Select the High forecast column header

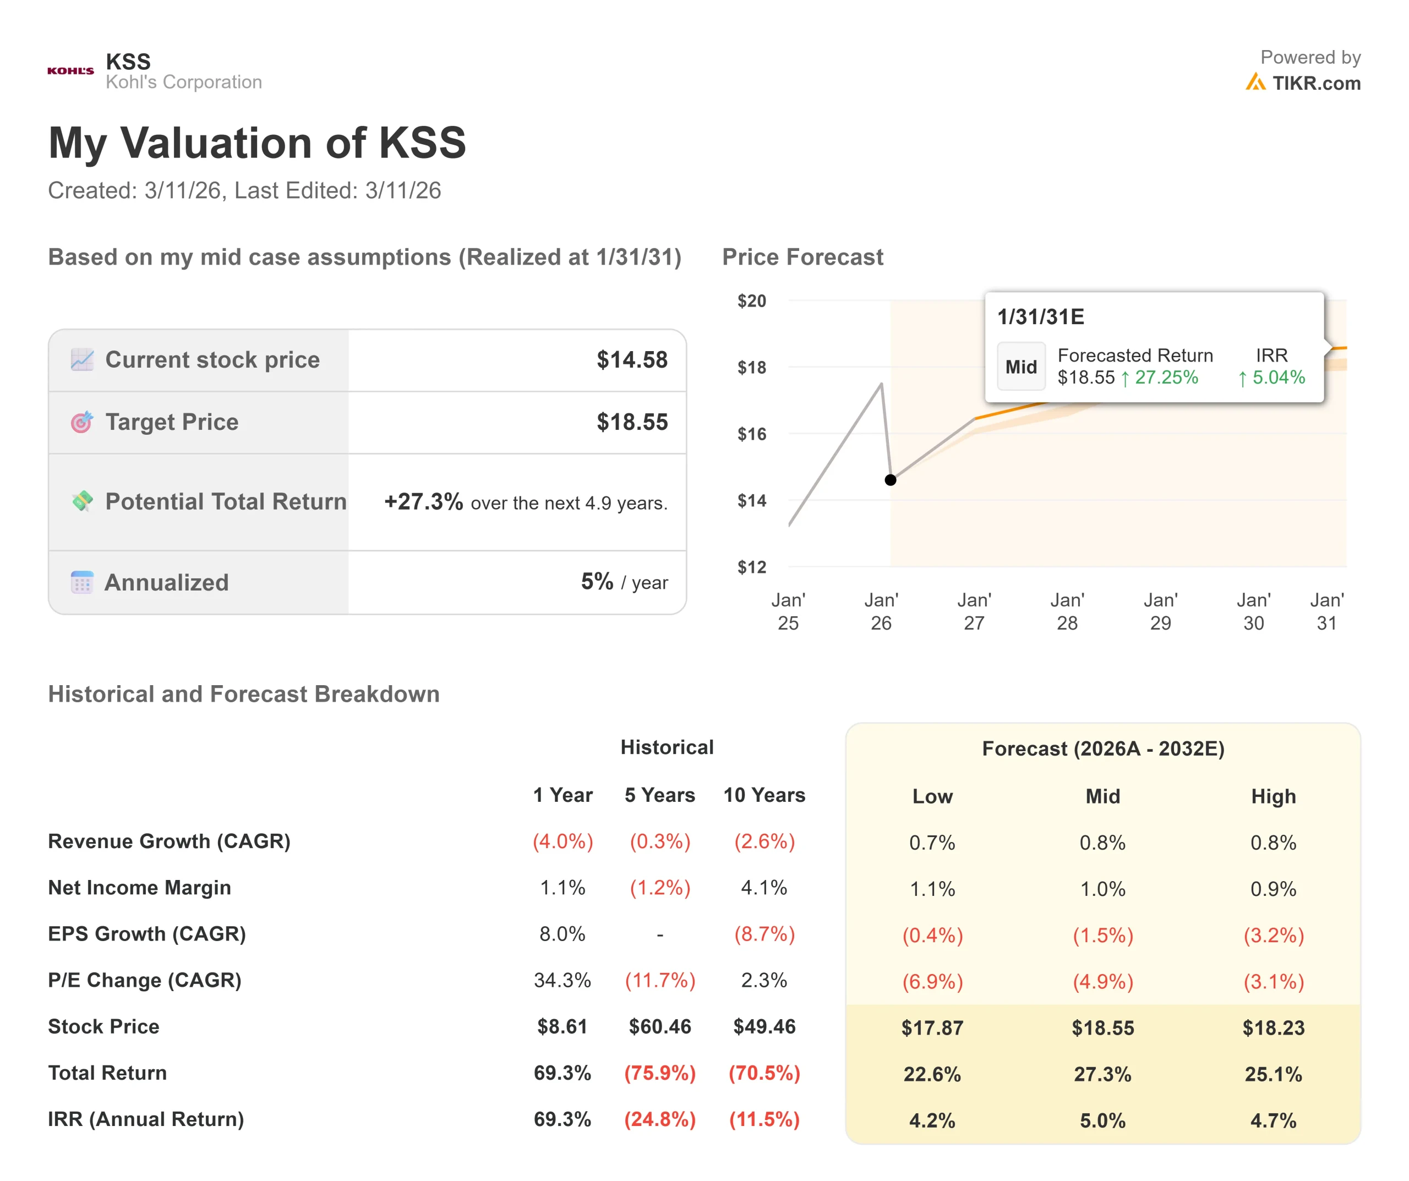1273,796
